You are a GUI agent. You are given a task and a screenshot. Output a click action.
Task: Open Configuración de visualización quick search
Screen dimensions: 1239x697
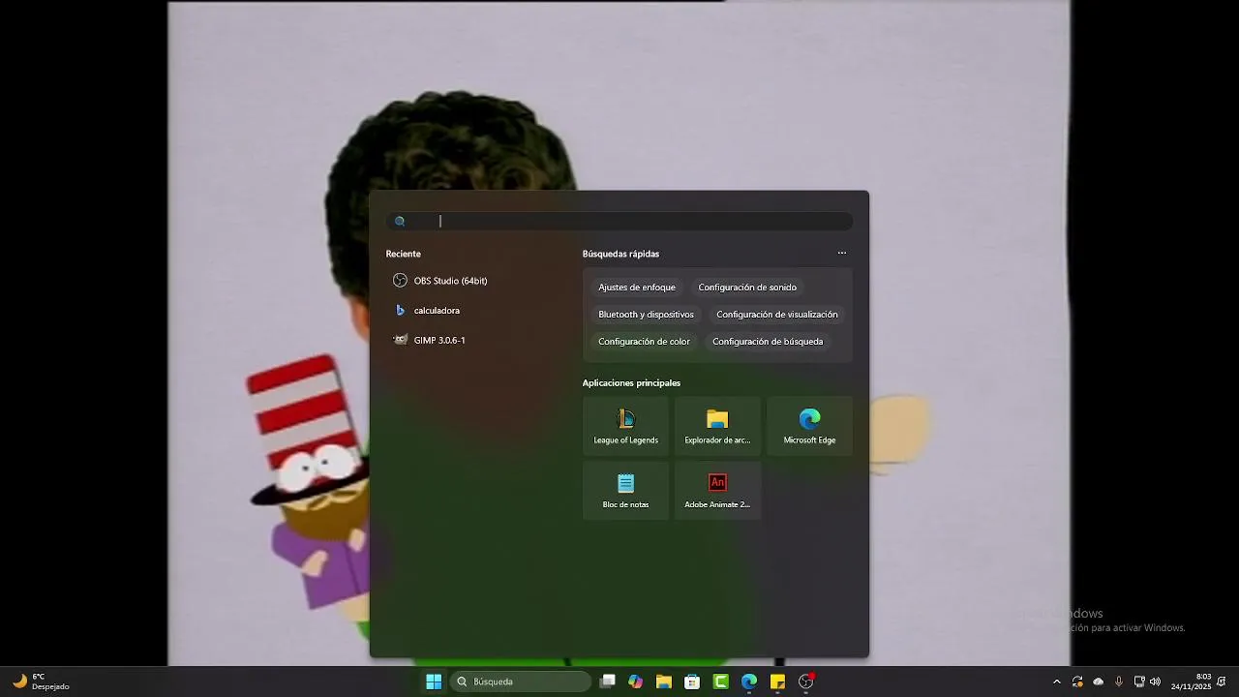[x=777, y=315]
